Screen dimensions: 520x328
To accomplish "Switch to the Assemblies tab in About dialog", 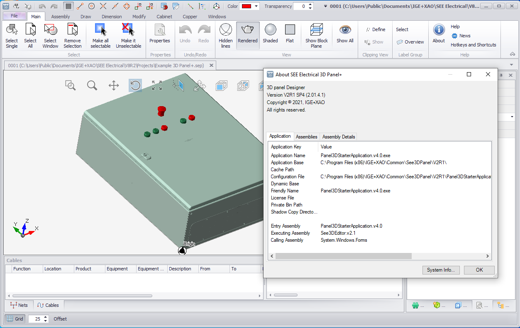I will 307,137.
